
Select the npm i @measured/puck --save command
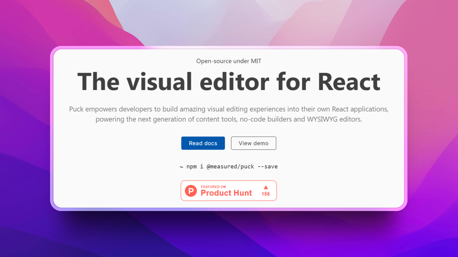pos(229,167)
